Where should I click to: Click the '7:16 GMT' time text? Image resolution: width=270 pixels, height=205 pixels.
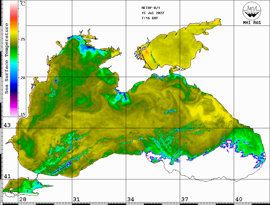150,18
